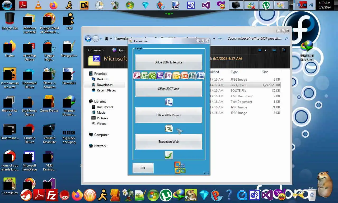Click the Explorer search box
Screen dimensions: 338x203
(x=258, y=39)
